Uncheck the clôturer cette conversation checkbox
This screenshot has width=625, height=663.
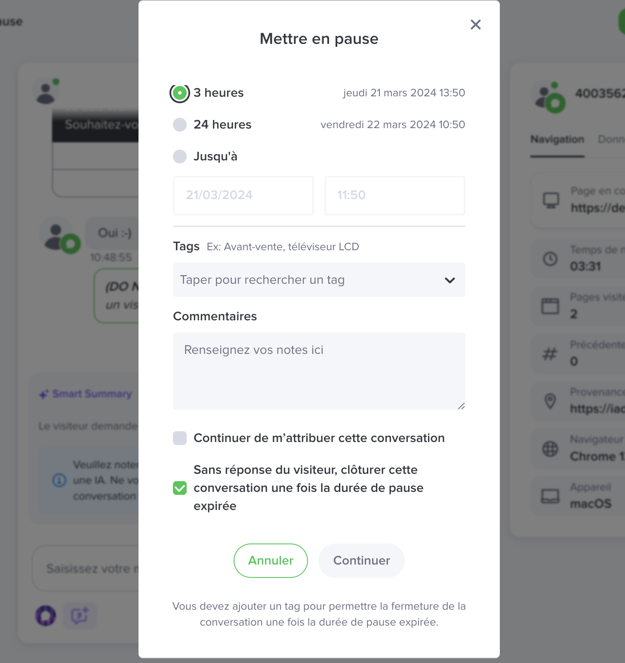(x=180, y=488)
